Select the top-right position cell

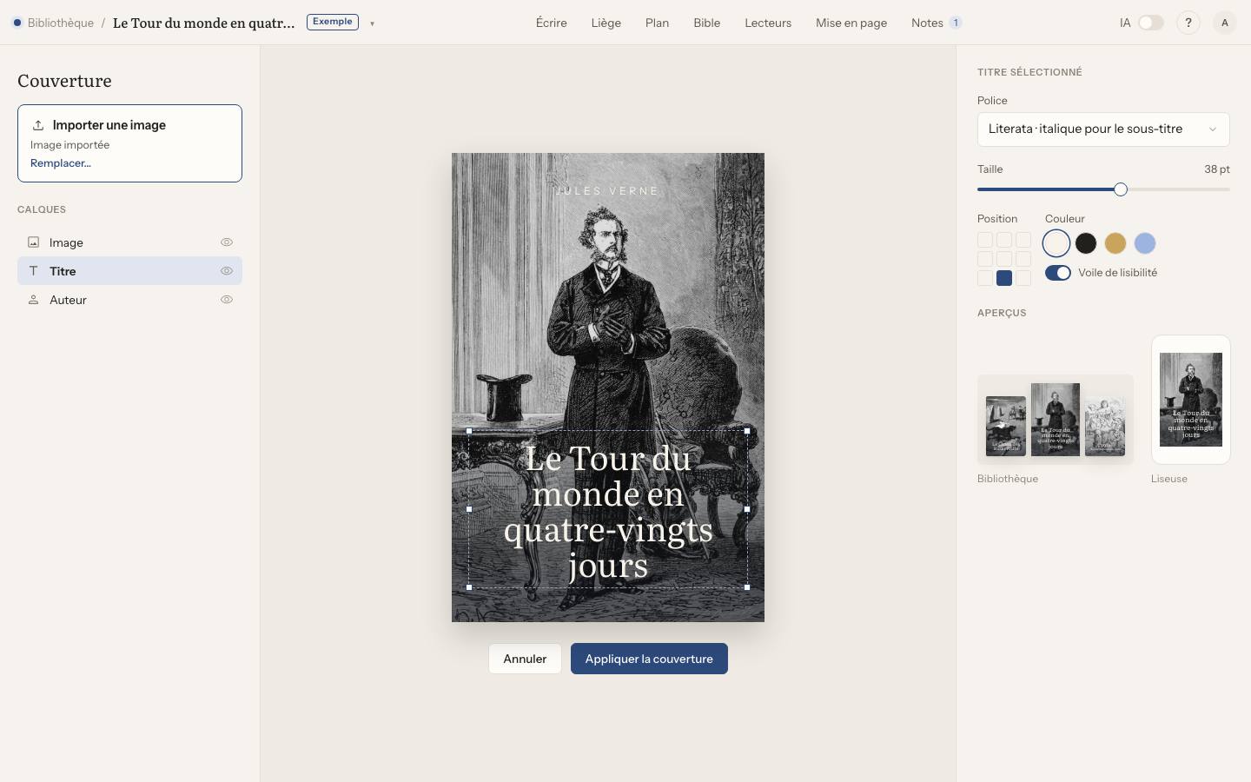point(1023,240)
